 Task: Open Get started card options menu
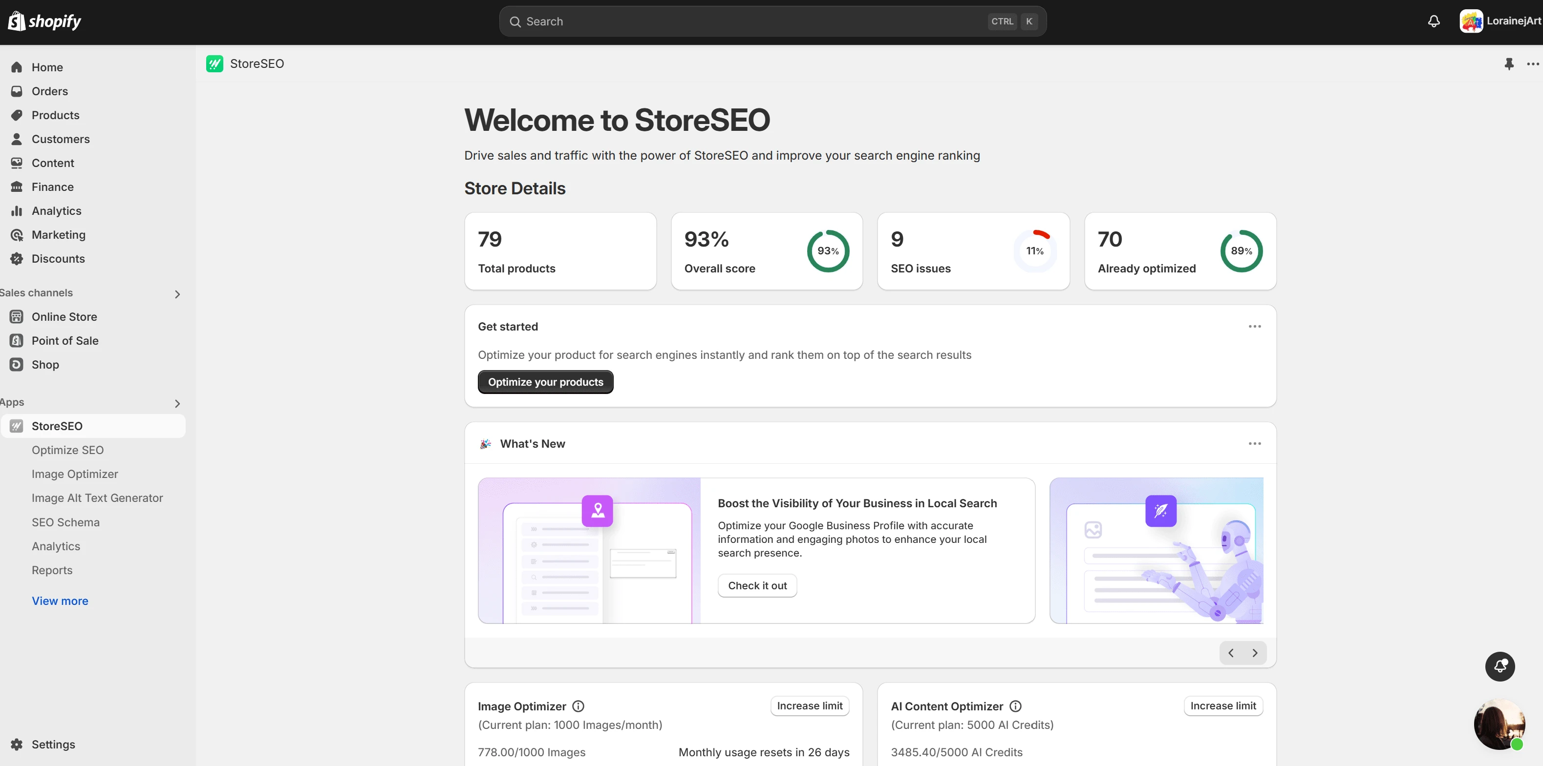[x=1255, y=326]
